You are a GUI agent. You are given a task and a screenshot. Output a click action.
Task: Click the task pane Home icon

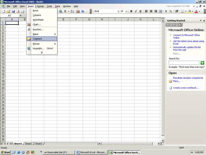(180, 25)
